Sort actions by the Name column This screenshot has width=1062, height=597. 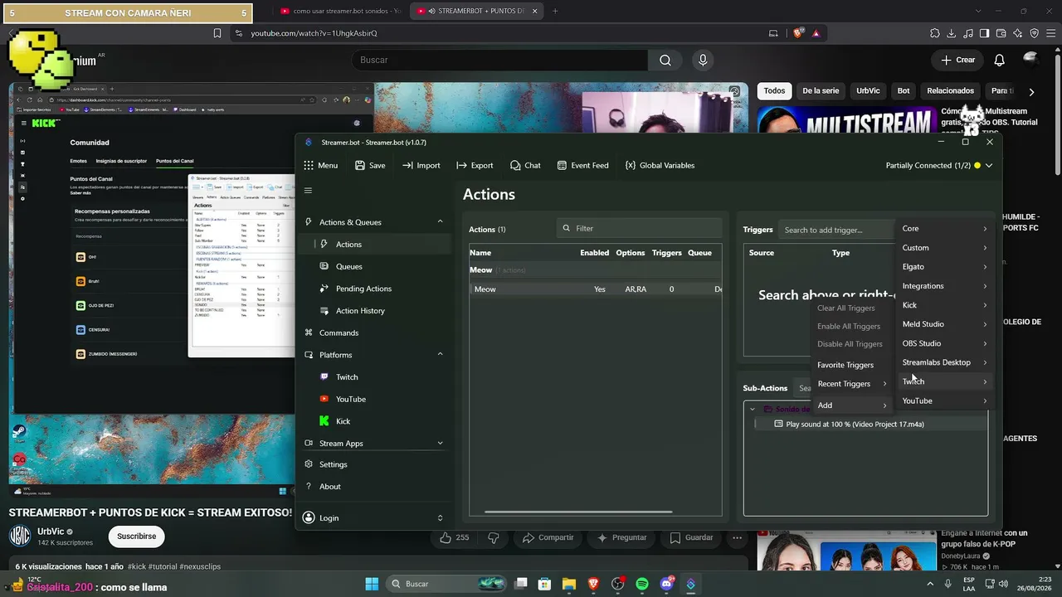[x=480, y=253]
